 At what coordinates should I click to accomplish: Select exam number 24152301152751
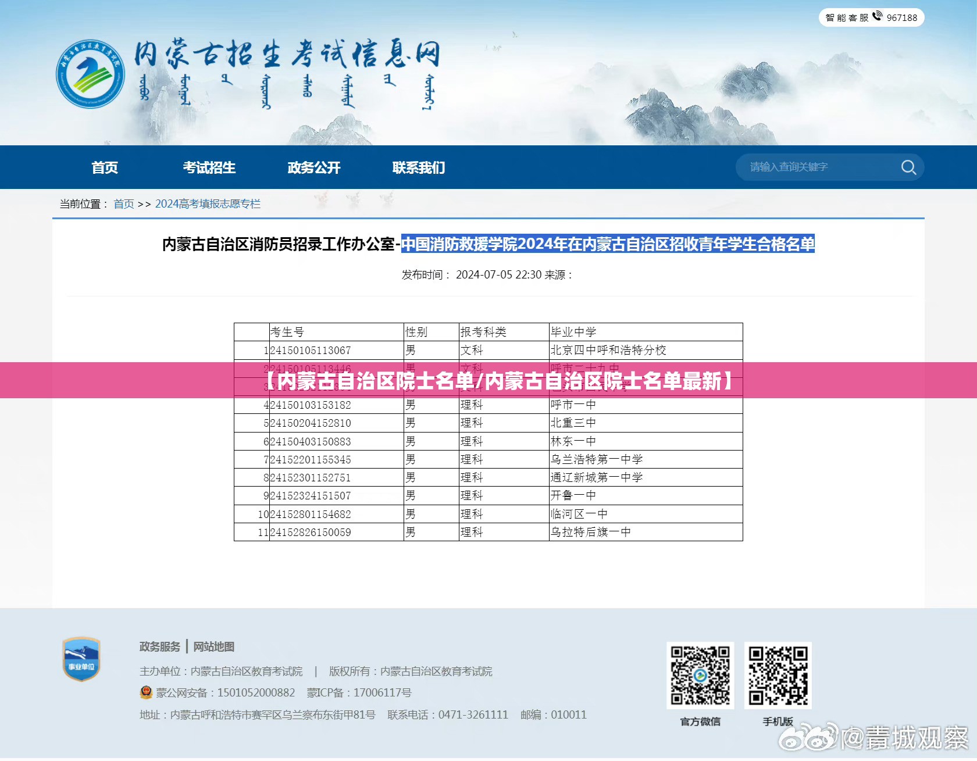point(311,478)
